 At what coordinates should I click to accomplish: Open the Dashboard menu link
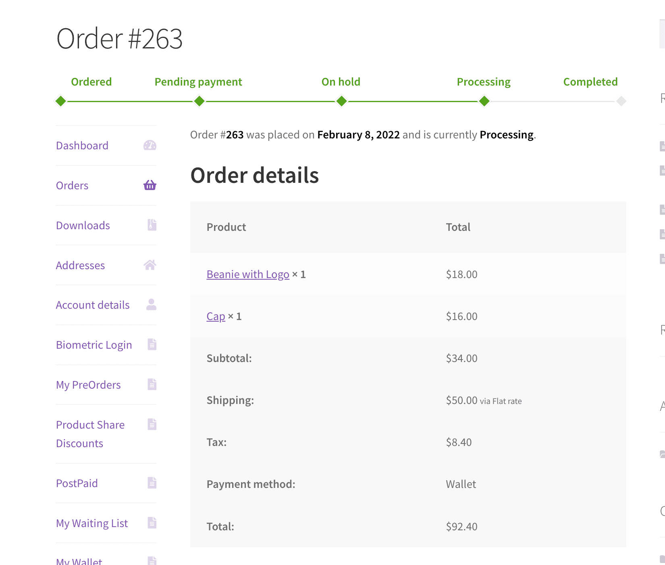[x=82, y=145]
